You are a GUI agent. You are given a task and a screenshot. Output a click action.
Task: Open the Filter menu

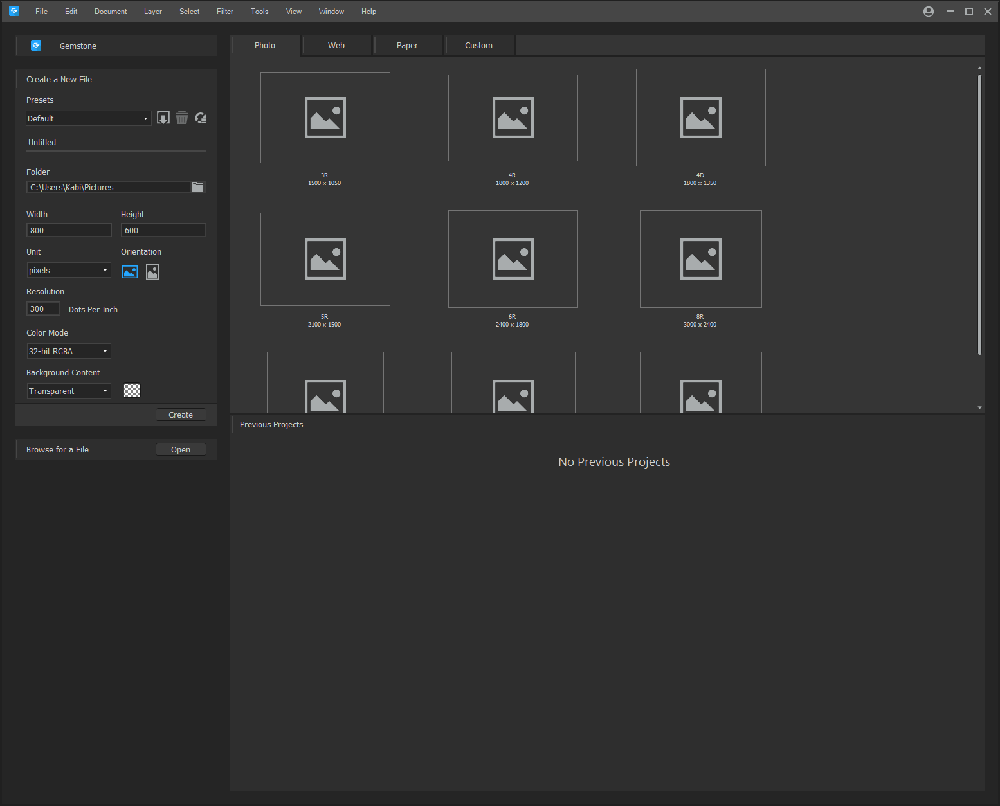(224, 12)
